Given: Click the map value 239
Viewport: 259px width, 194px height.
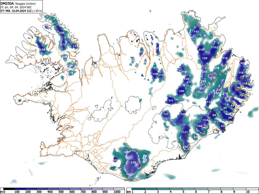Looking at the screenshot, I should 70,73.
